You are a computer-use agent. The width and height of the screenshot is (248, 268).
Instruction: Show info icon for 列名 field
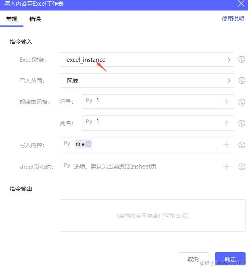[x=242, y=123]
